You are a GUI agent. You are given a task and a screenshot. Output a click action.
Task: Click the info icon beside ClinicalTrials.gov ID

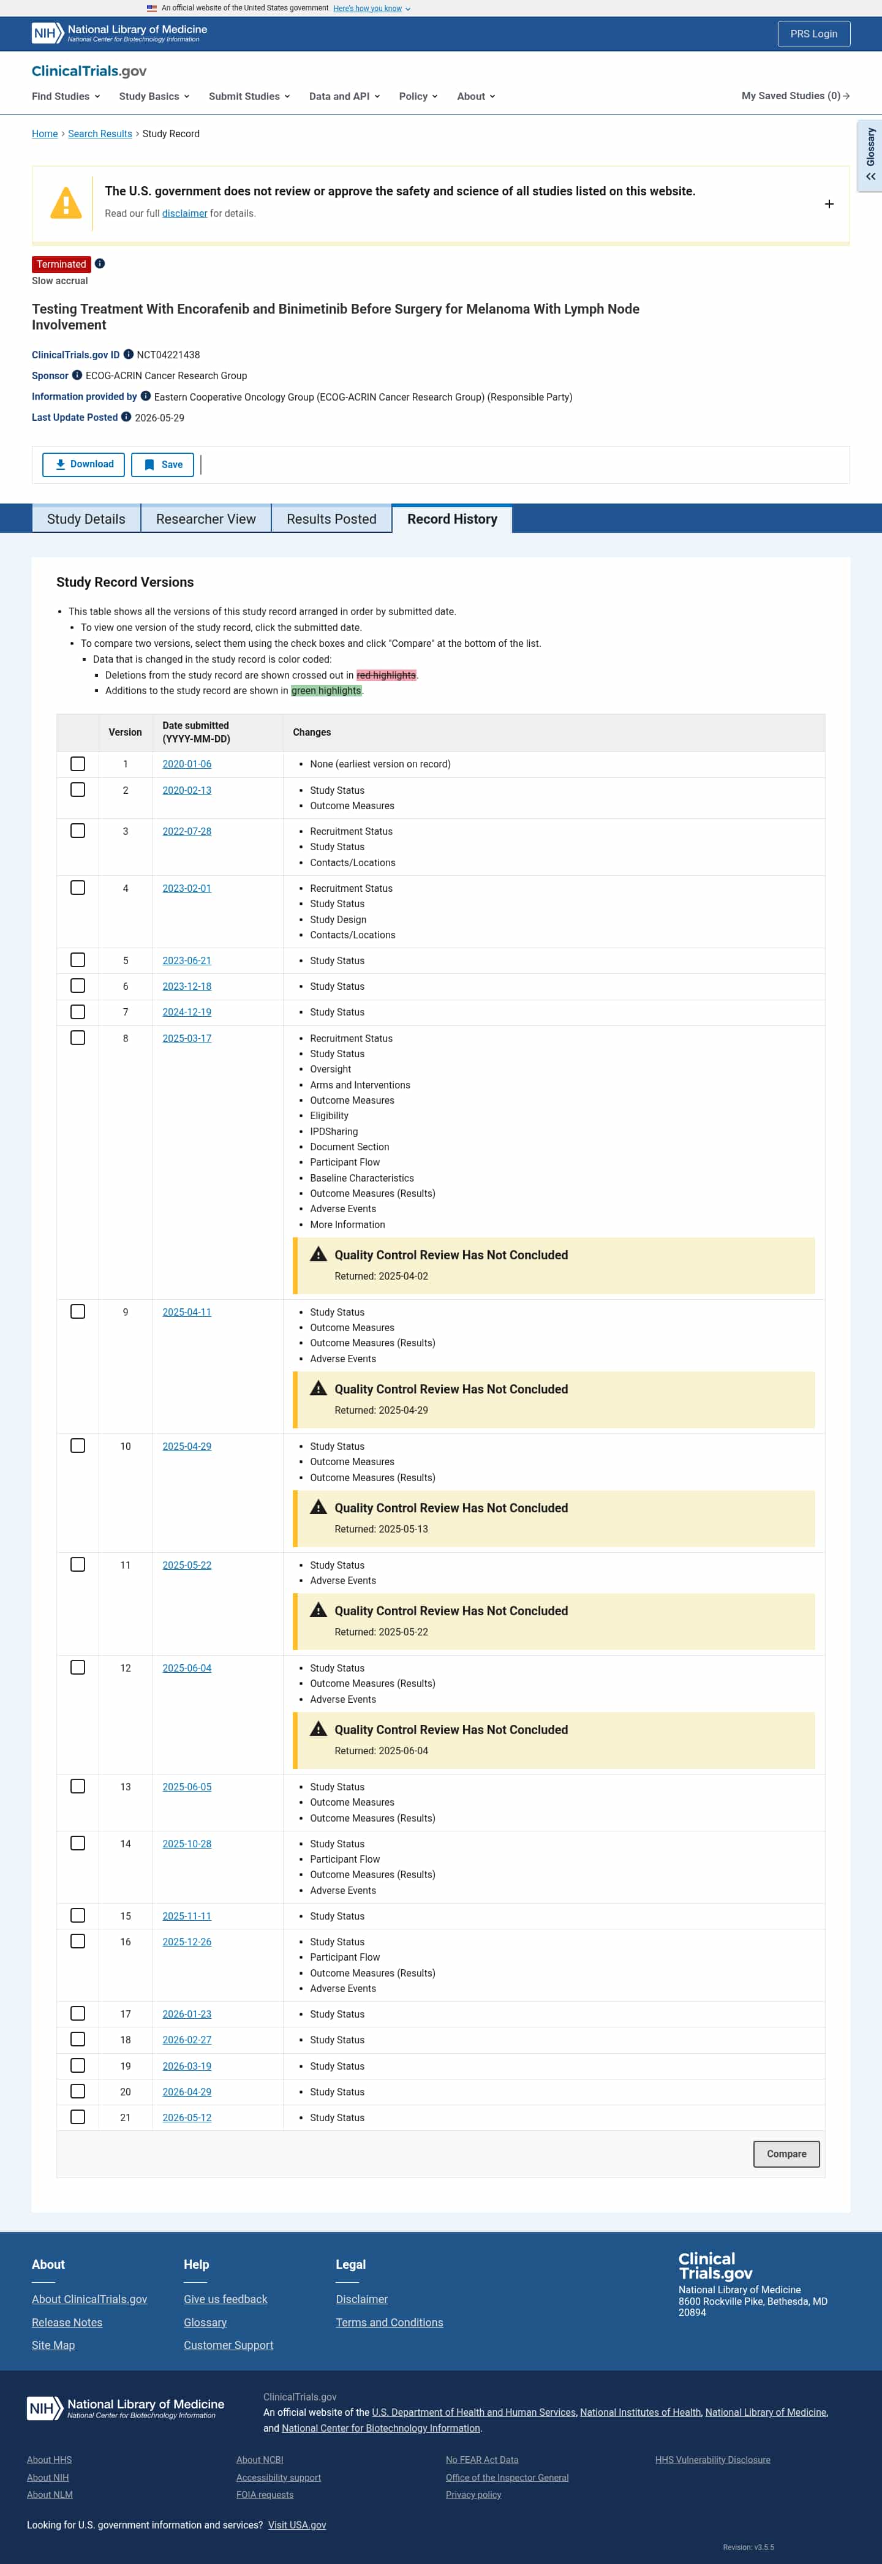point(129,354)
